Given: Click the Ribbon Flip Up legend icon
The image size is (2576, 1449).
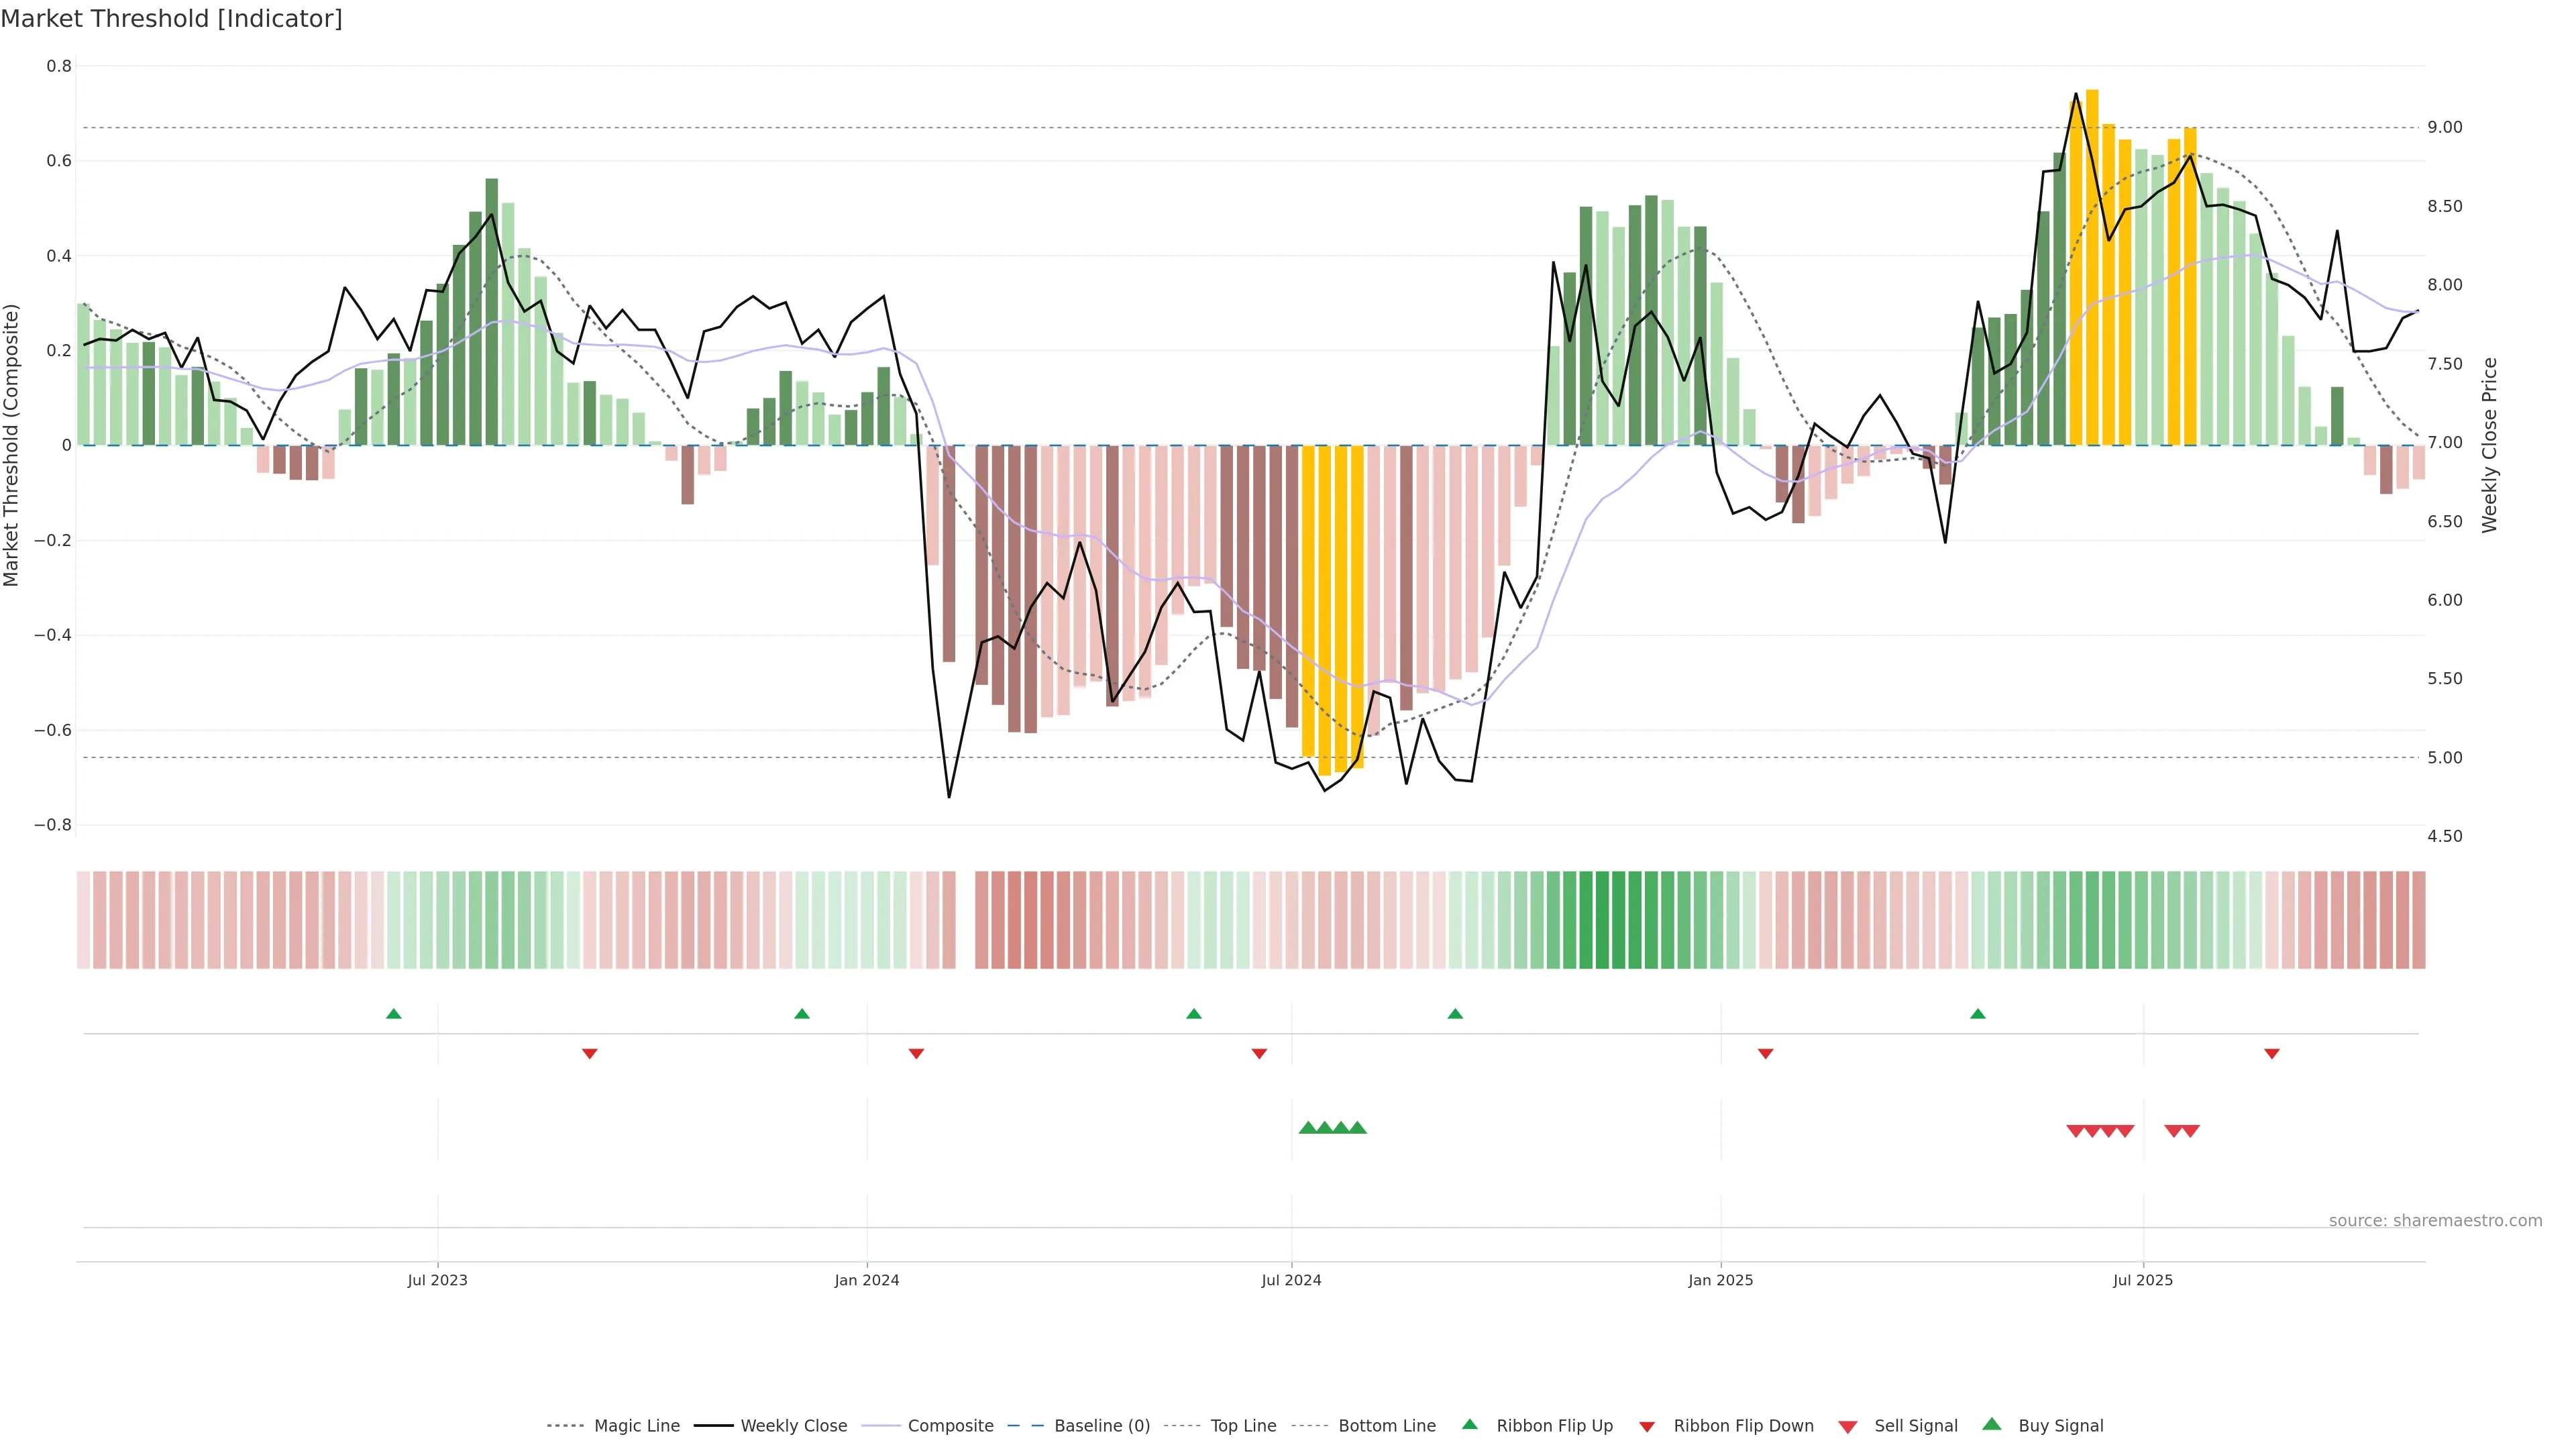Looking at the screenshot, I should [x=1469, y=1425].
